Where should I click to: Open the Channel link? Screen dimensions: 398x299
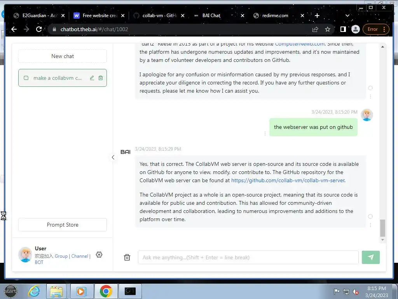coord(79,256)
